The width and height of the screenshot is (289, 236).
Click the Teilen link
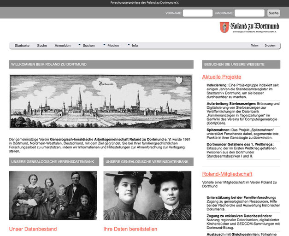click(x=254, y=46)
